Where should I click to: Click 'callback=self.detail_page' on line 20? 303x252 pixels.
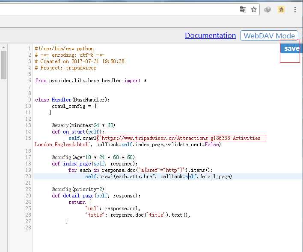(x=196, y=177)
